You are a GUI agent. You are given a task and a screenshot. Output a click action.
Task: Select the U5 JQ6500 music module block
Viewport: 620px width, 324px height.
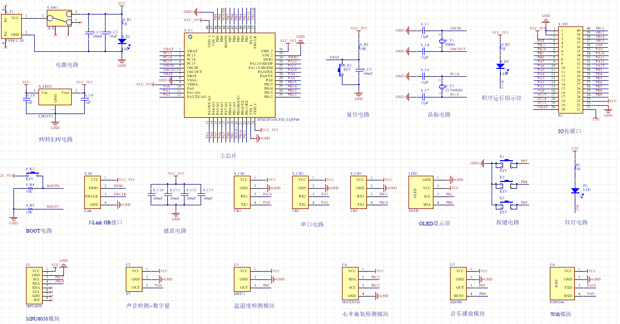coord(458,284)
